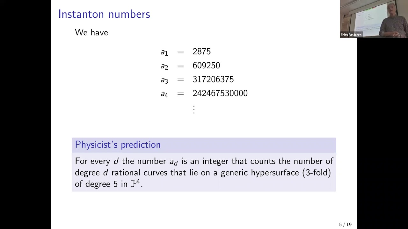This screenshot has width=408, height=229.
Task: Click the a4 variable label
Action: [x=164, y=94]
